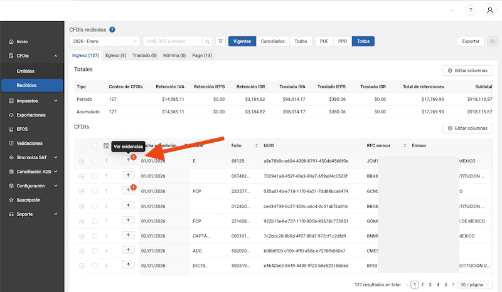Viewport: 502px width, 292px height.
Task: Check the checkbox for folio 88125 row
Action: click(x=95, y=160)
